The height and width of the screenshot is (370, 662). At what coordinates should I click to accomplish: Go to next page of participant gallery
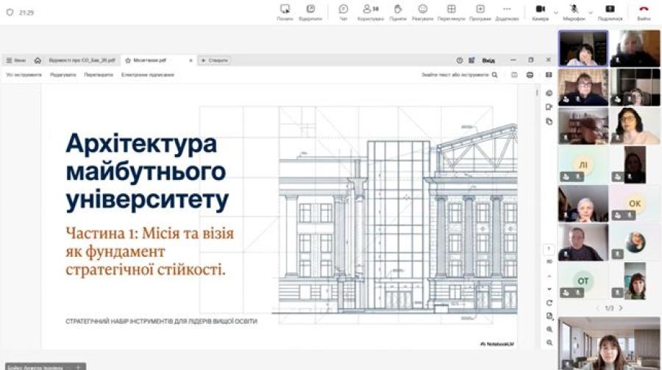[x=621, y=308]
